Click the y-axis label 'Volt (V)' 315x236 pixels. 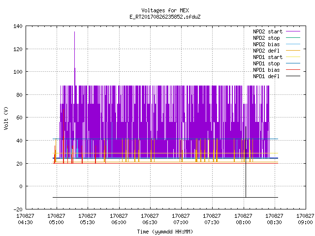click(x=6, y=118)
